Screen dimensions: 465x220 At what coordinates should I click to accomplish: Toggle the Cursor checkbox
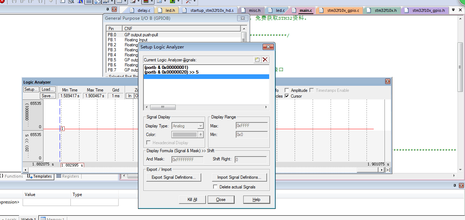[287, 96]
